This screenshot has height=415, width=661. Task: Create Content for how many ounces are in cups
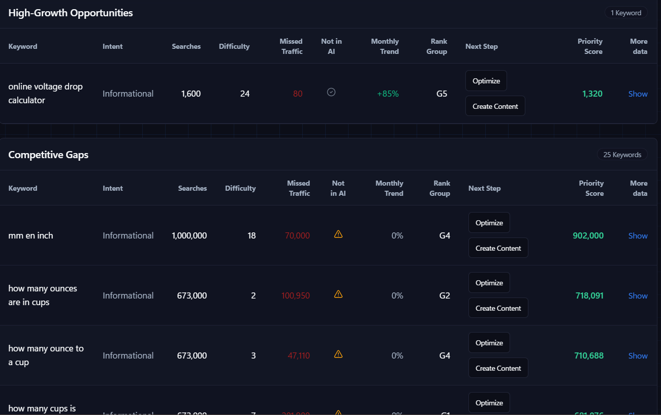click(498, 308)
